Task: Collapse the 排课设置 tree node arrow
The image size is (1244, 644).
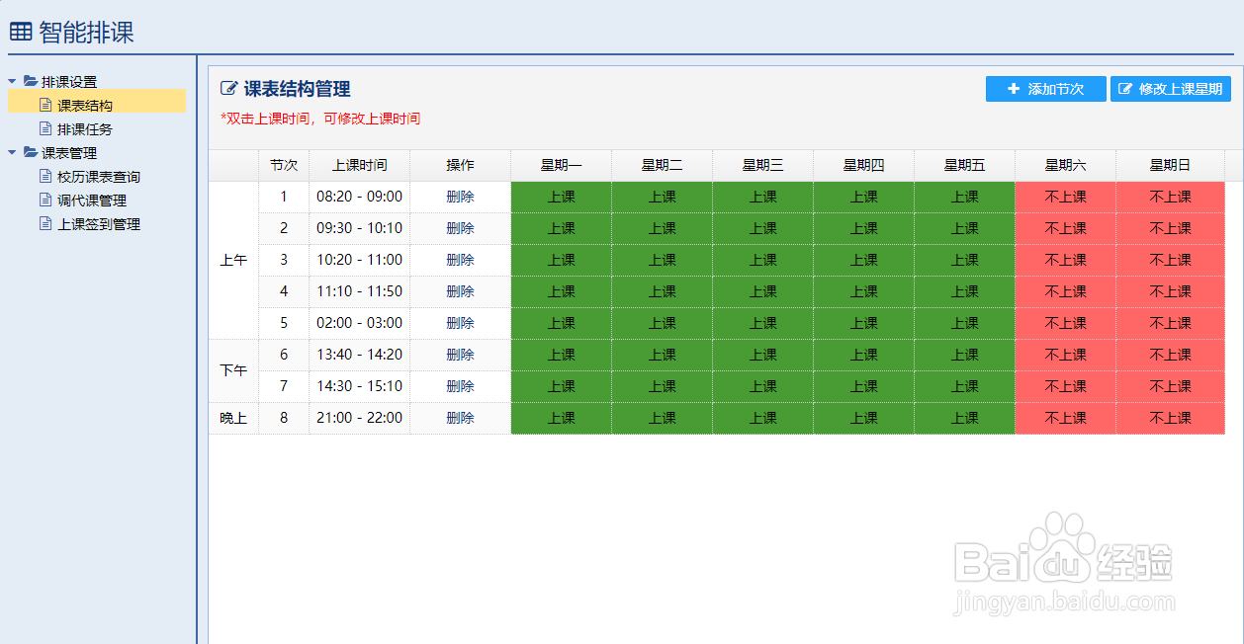Action: pos(12,81)
